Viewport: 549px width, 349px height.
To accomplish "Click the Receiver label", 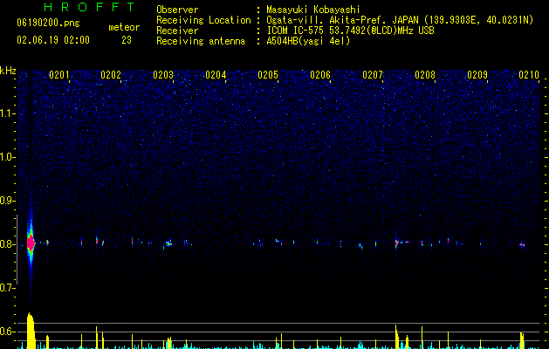I will pyautogui.click(x=177, y=31).
